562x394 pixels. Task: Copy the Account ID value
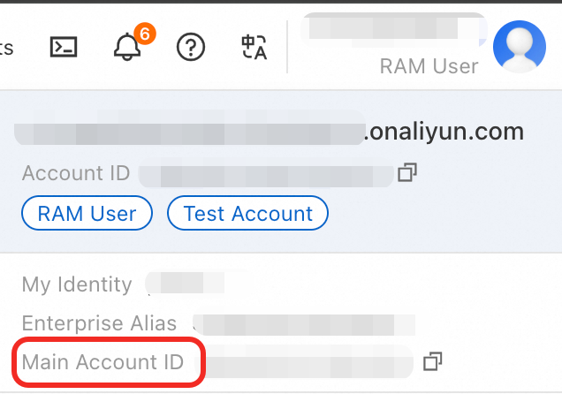[x=407, y=172]
